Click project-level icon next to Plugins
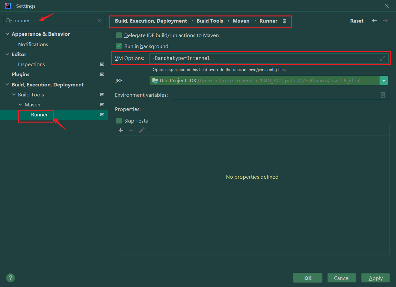 point(102,74)
